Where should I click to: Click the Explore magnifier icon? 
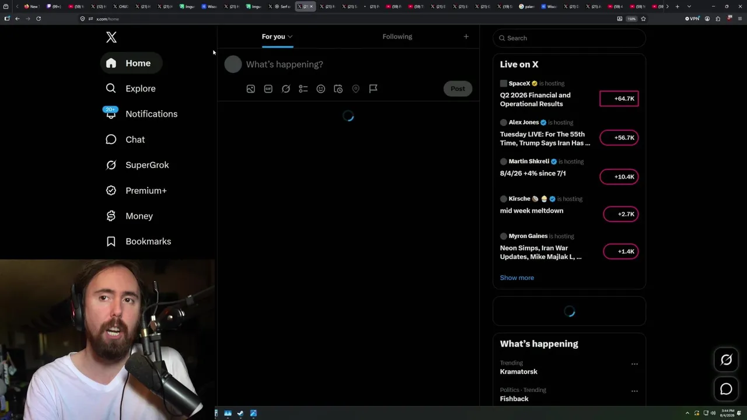pyautogui.click(x=111, y=89)
